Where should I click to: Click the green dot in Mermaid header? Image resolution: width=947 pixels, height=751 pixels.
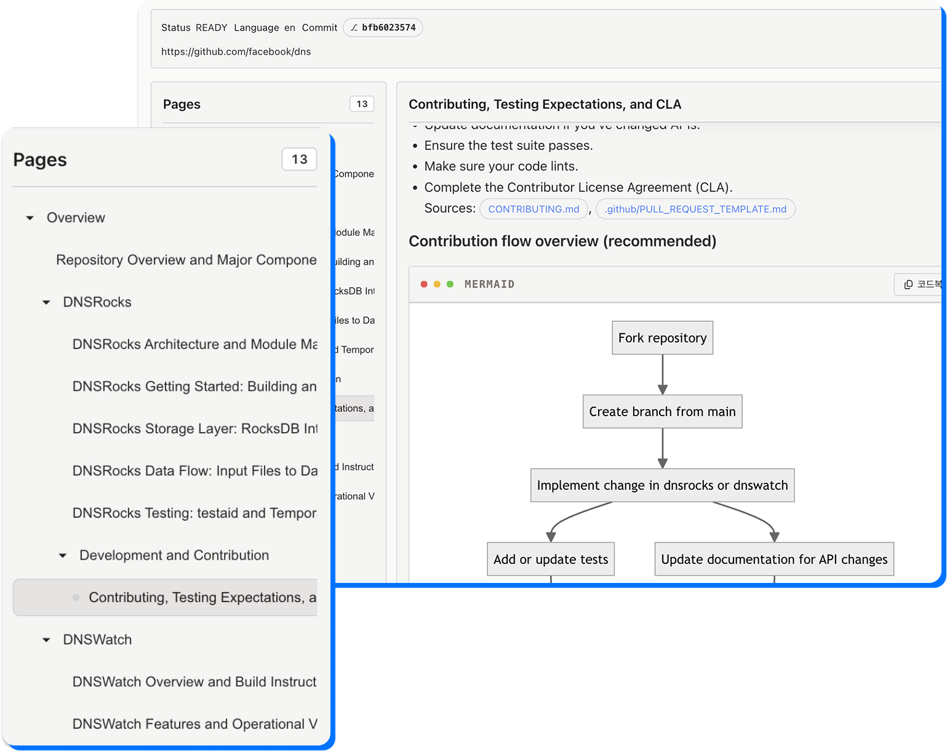(450, 284)
